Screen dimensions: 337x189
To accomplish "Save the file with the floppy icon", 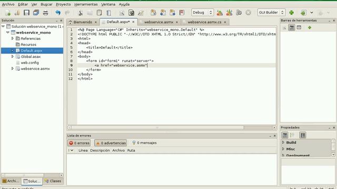I will coord(27,13).
